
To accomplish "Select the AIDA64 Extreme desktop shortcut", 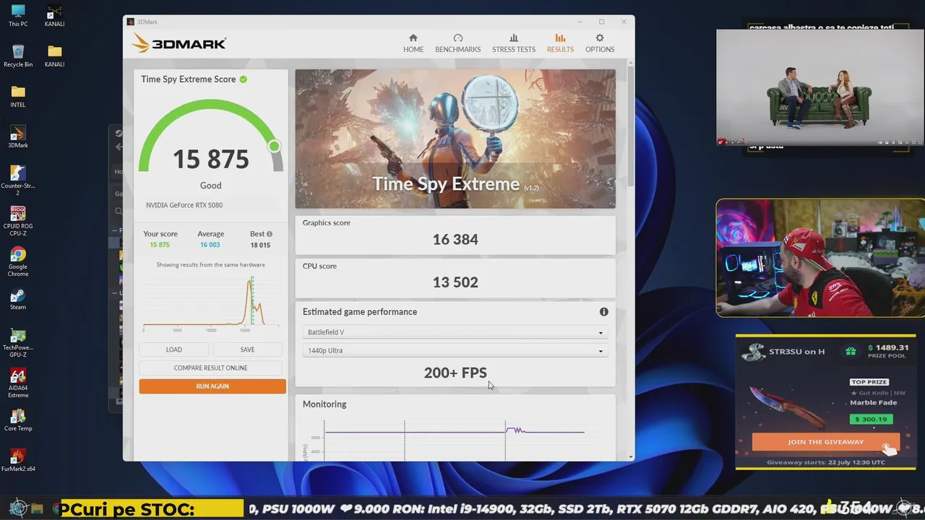I will point(18,383).
